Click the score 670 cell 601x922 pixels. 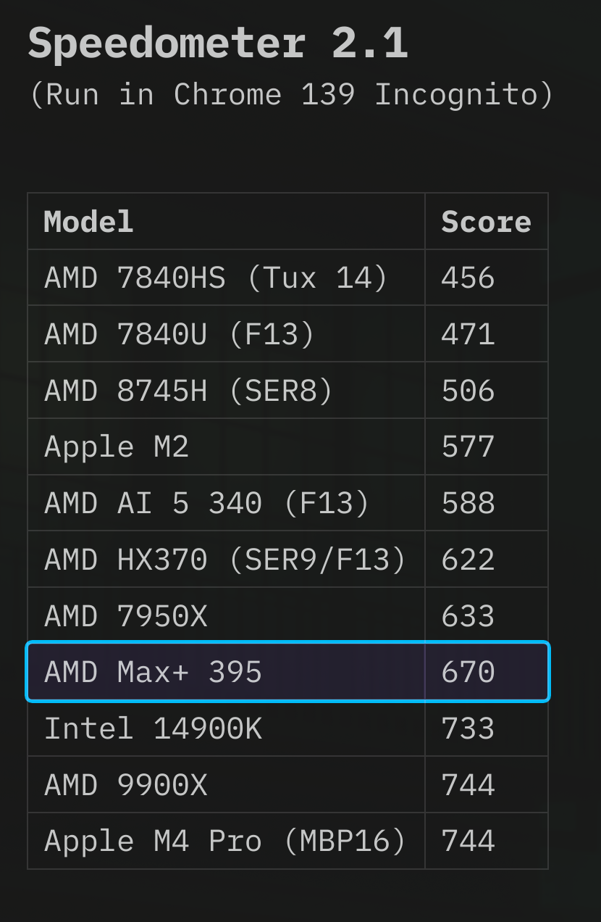(487, 672)
